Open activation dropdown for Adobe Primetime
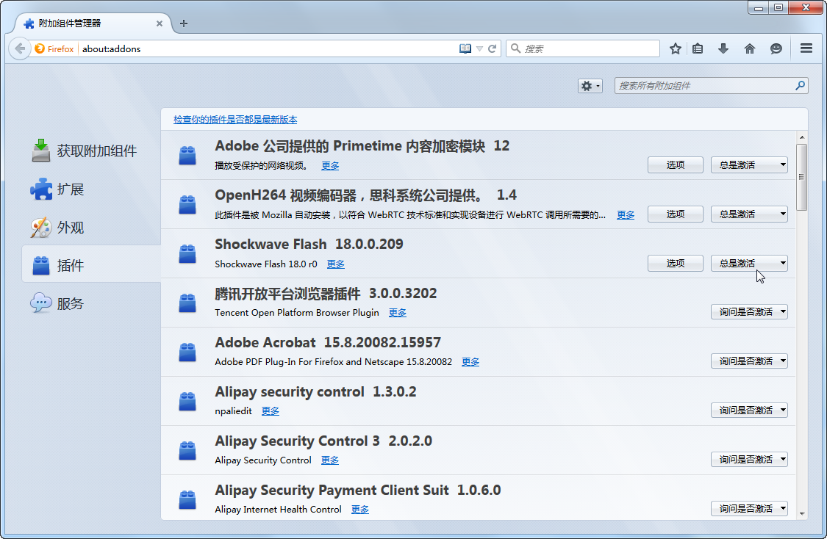827x539 pixels. 749,165
